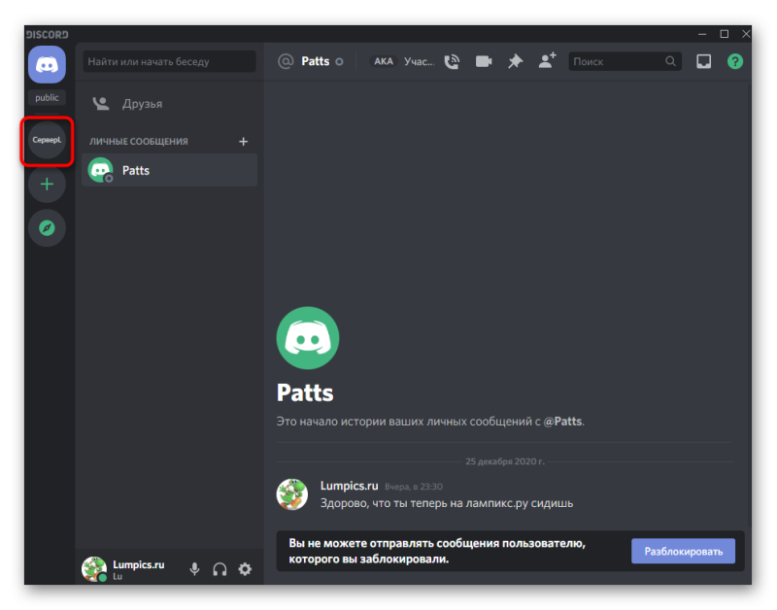The width and height of the screenshot is (777, 610).
Task: Click the @Patts mention in the intro text
Action: point(562,422)
